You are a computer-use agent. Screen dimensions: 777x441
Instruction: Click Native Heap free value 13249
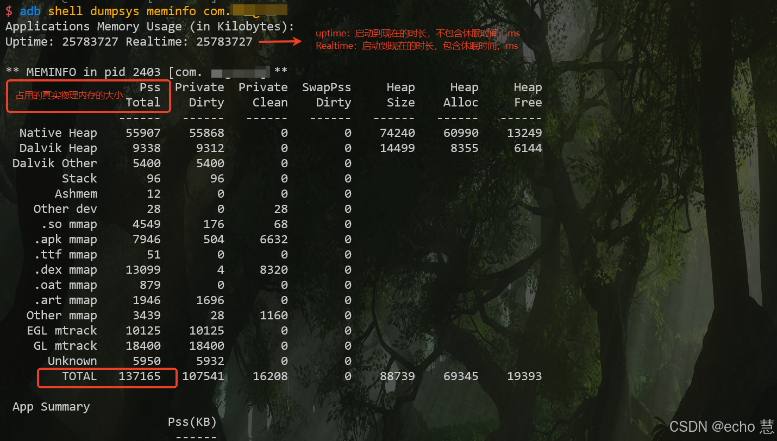[x=524, y=133]
